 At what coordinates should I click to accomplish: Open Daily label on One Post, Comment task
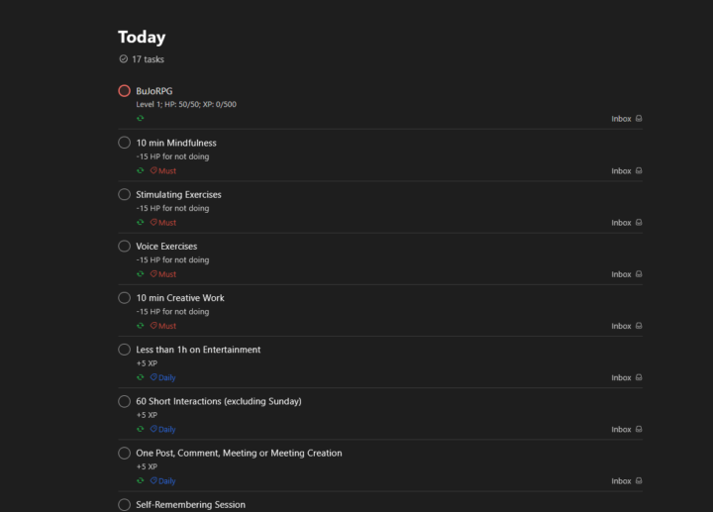[162, 481]
